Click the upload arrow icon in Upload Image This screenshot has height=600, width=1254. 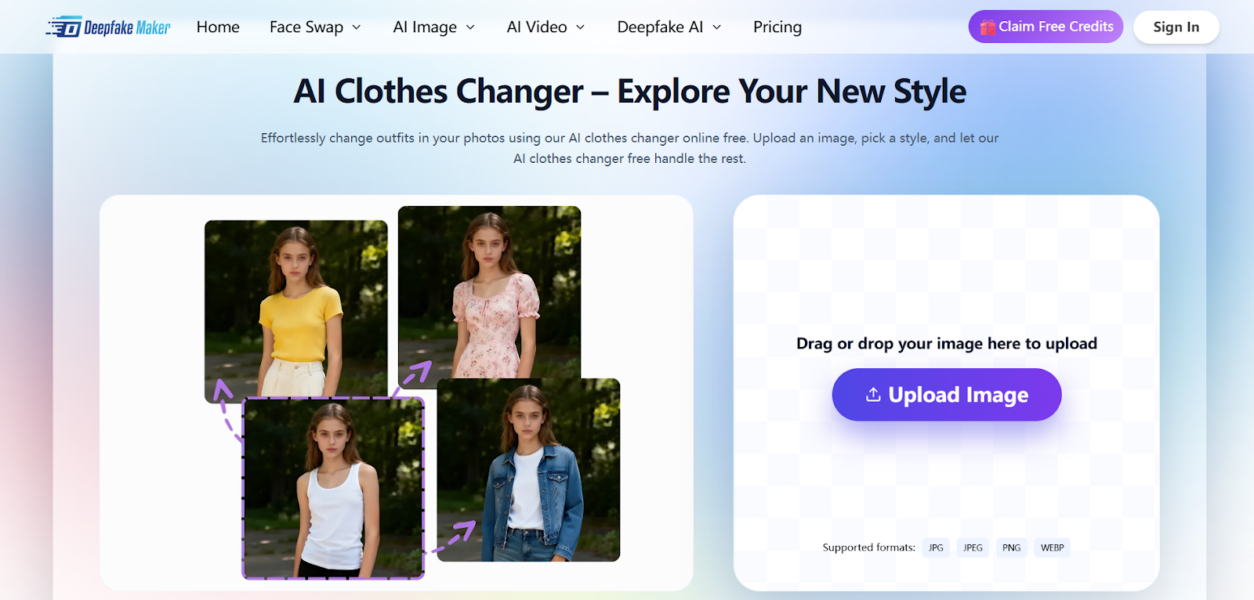click(x=873, y=395)
